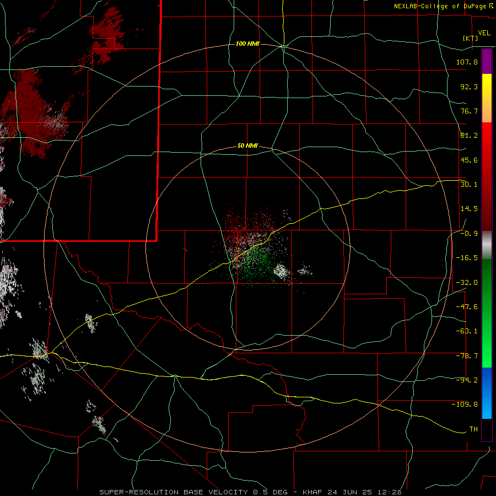
Task: Click the 100 NMI range ring label
Action: click(247, 44)
